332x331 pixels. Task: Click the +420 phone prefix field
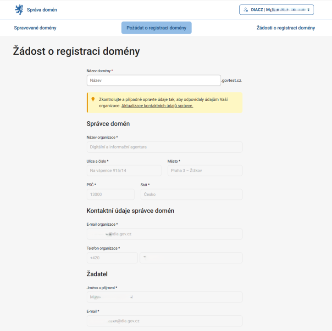point(112,258)
